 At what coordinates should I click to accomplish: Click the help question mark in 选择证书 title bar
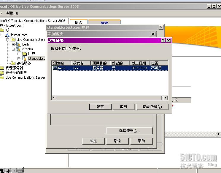(x=163, y=41)
